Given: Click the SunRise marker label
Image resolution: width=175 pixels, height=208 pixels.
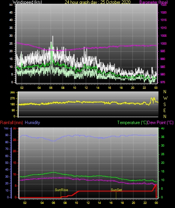Looking at the screenshot, I should click(x=61, y=190).
